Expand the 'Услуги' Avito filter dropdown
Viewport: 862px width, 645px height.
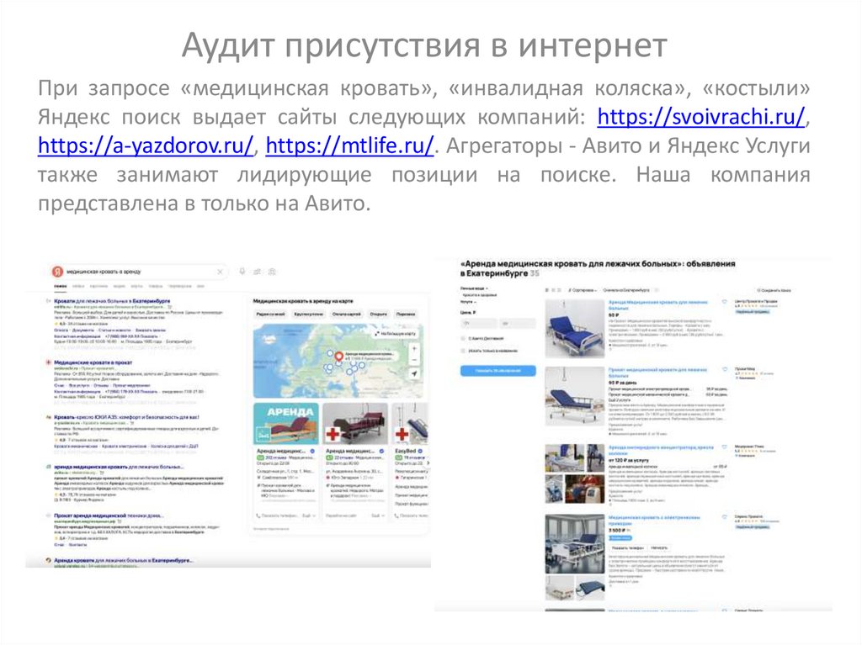[468, 302]
